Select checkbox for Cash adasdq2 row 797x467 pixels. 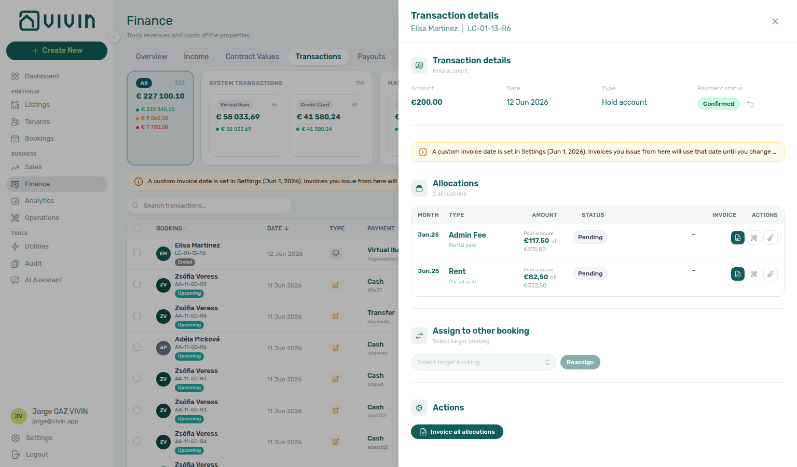coord(137,441)
